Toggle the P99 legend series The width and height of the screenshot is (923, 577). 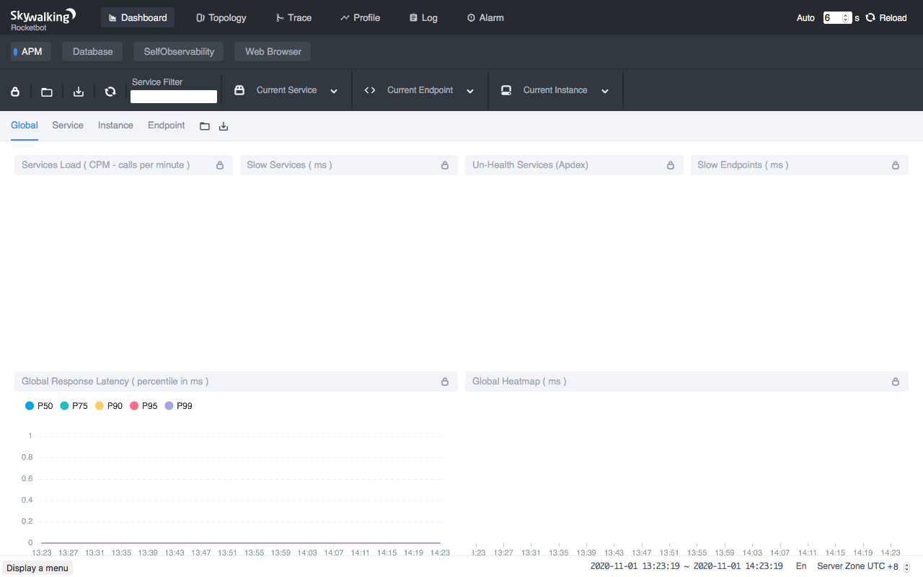click(x=178, y=406)
